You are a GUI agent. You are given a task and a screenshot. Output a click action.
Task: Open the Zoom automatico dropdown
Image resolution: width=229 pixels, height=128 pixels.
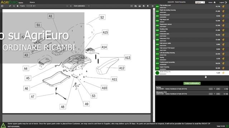tap(82, 6)
